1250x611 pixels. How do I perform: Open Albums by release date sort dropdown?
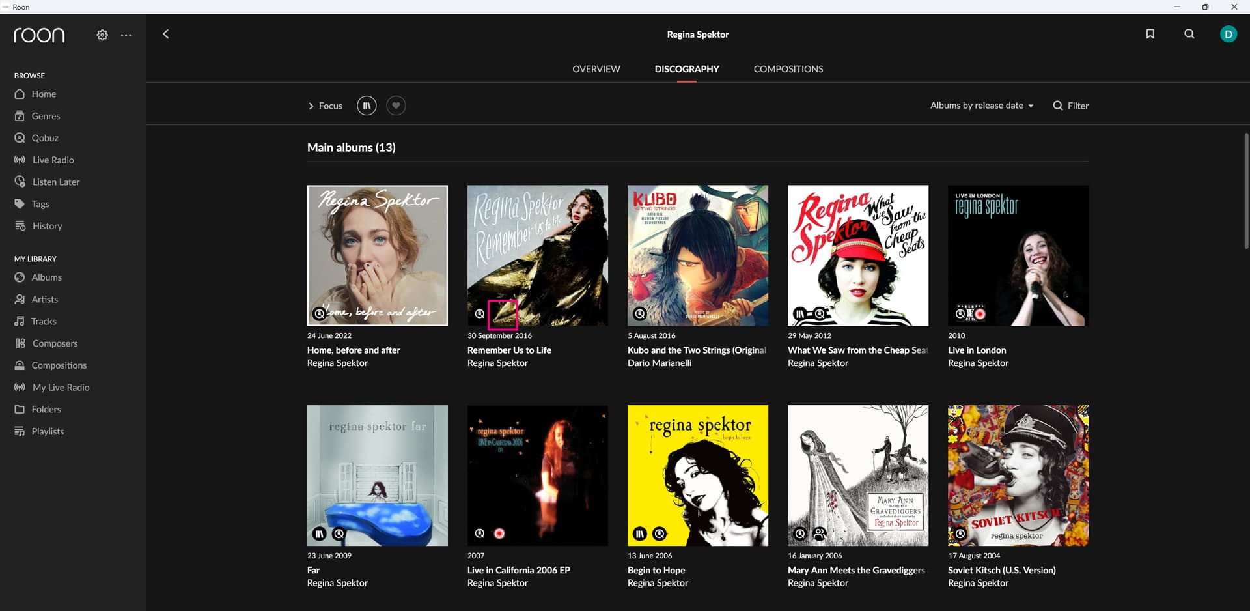coord(982,106)
